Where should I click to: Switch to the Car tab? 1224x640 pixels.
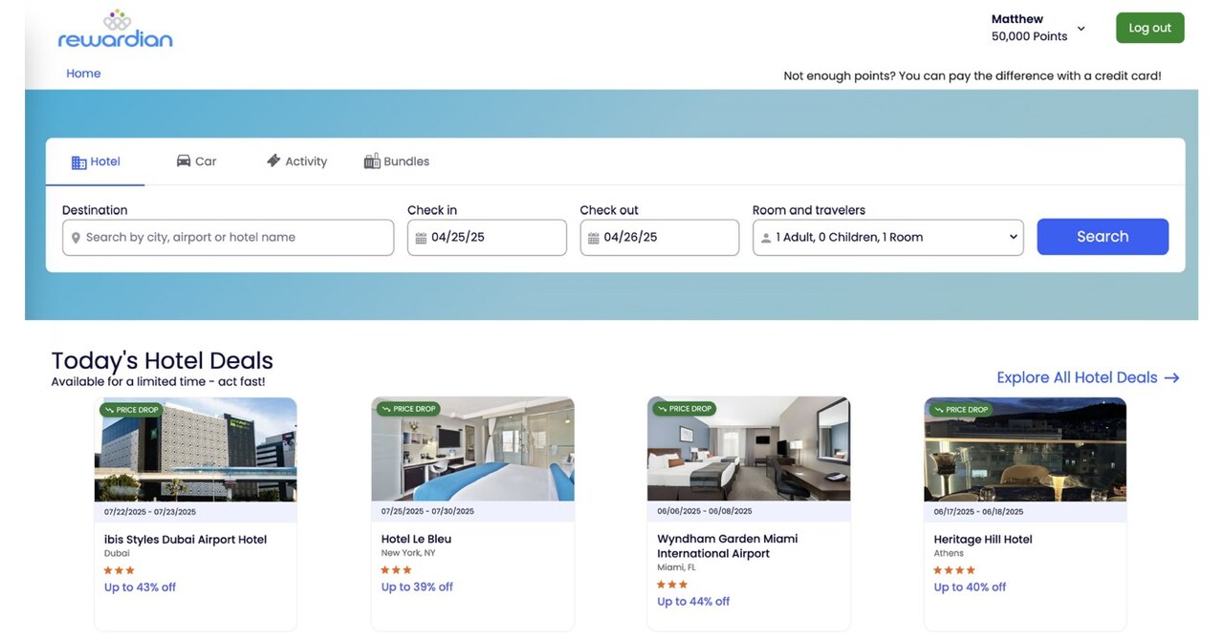tap(197, 161)
